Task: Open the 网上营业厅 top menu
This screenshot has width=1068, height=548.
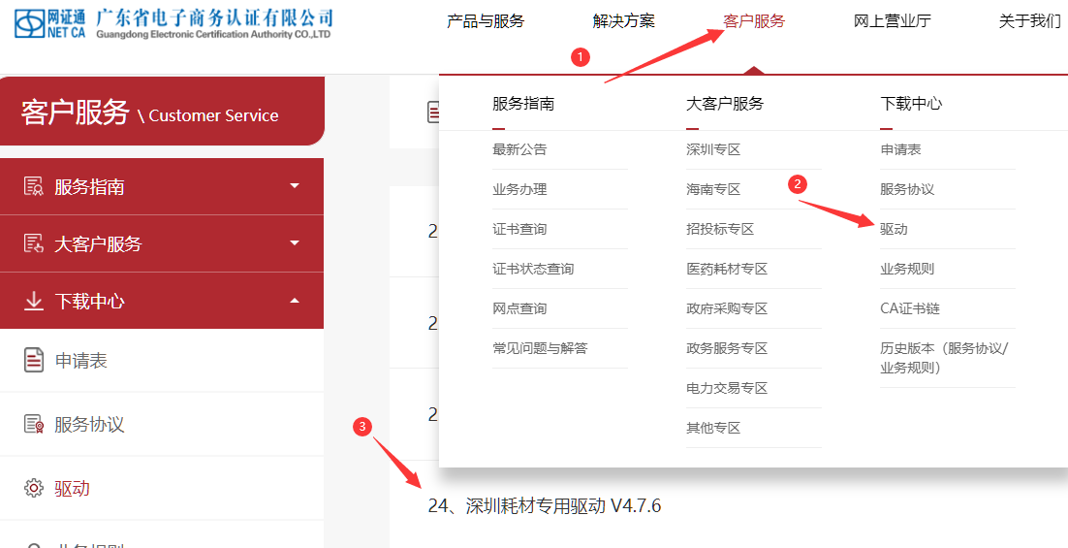Action: (892, 21)
